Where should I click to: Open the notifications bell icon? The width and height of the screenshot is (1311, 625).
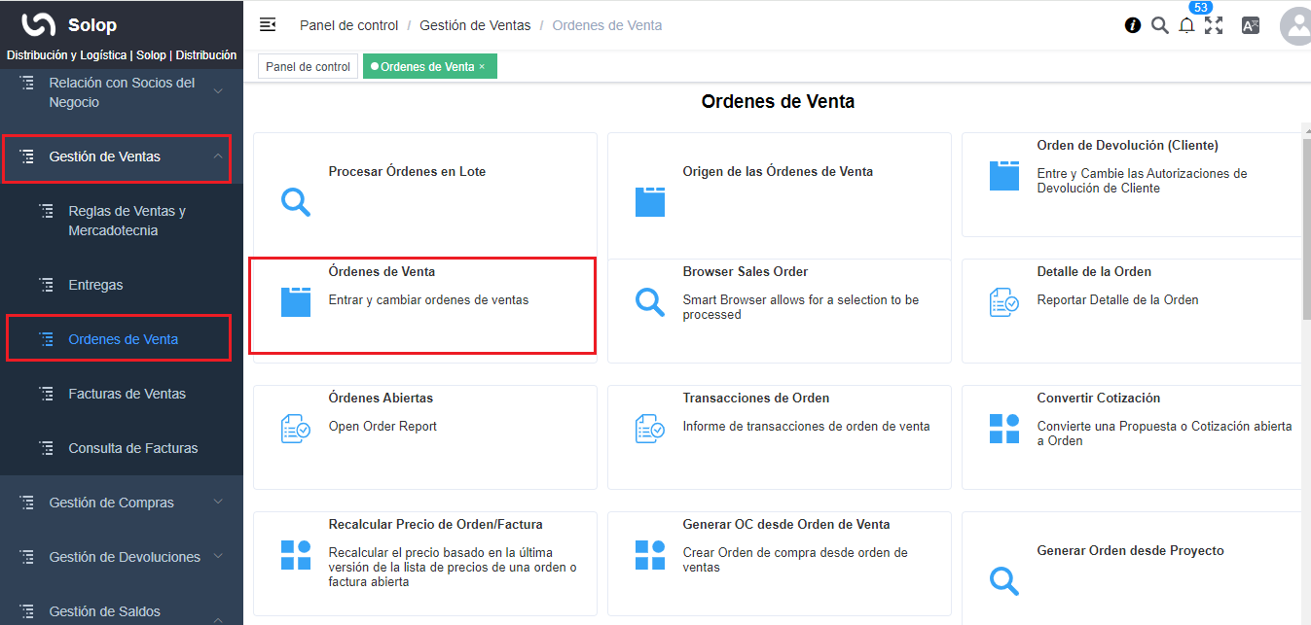click(1186, 26)
